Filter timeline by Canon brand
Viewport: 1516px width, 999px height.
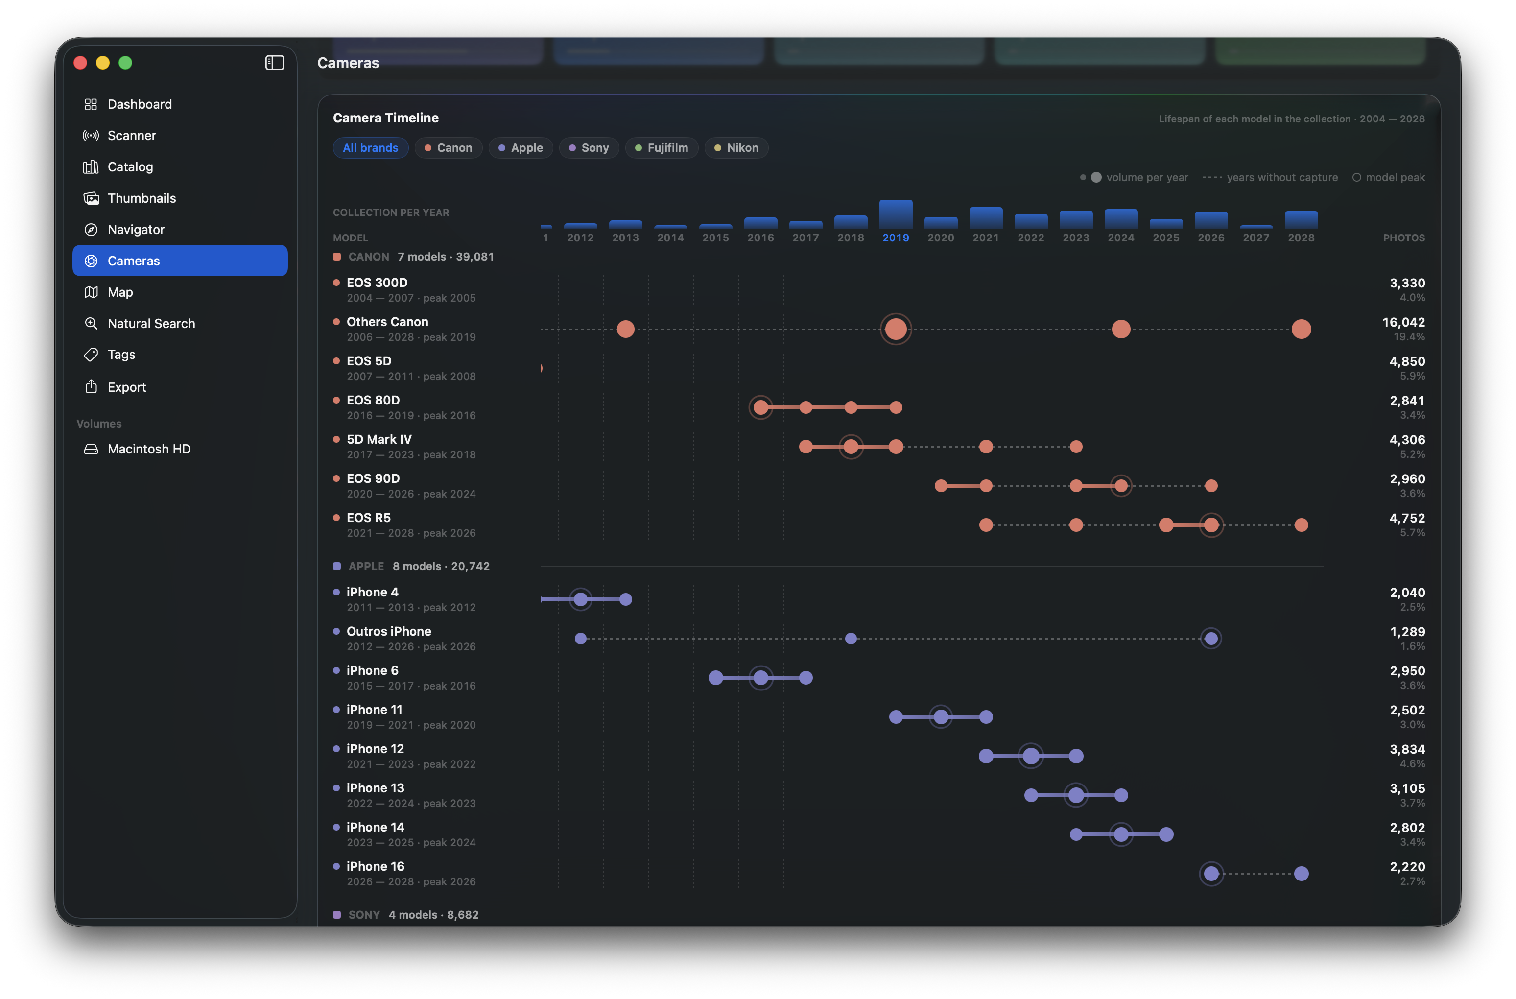tap(449, 148)
